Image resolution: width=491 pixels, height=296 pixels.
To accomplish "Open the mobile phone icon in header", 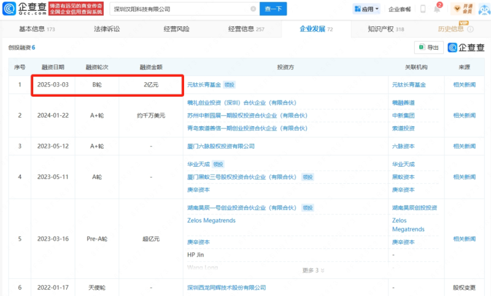I will 423,9.
